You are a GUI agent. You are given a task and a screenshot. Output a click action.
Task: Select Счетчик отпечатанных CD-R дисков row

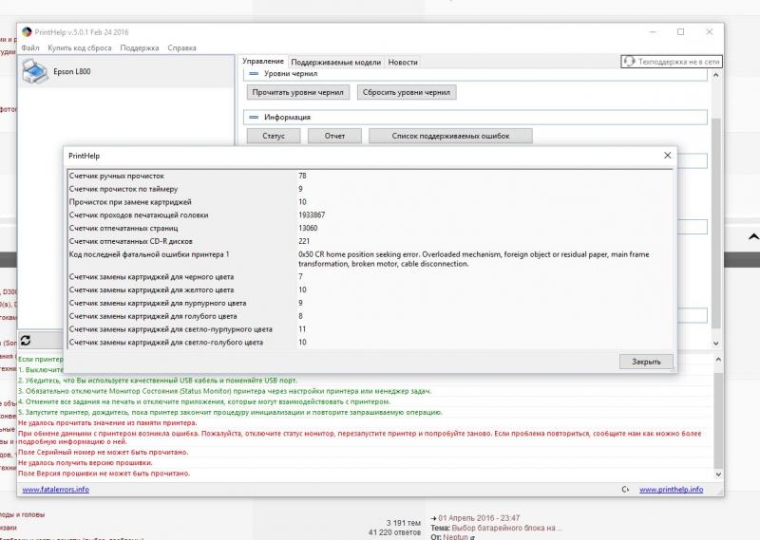[370, 241]
